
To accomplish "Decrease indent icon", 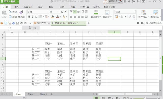I will point(83,12).
